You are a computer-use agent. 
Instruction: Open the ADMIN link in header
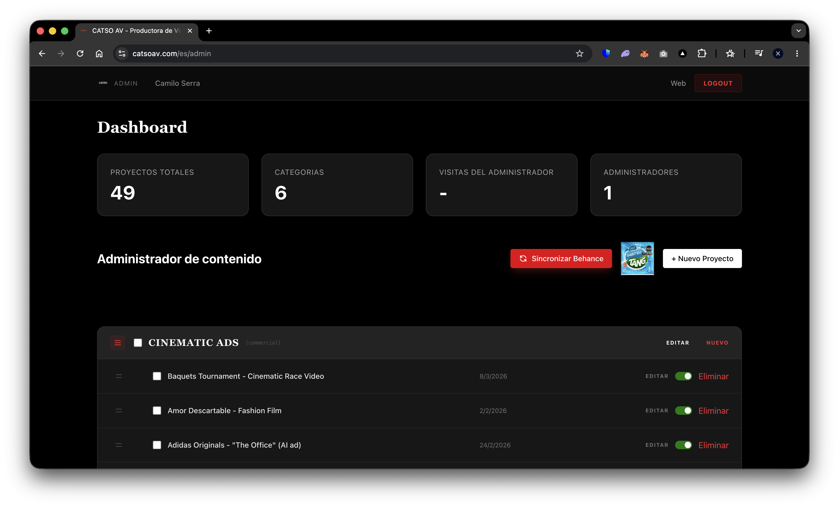(x=126, y=83)
